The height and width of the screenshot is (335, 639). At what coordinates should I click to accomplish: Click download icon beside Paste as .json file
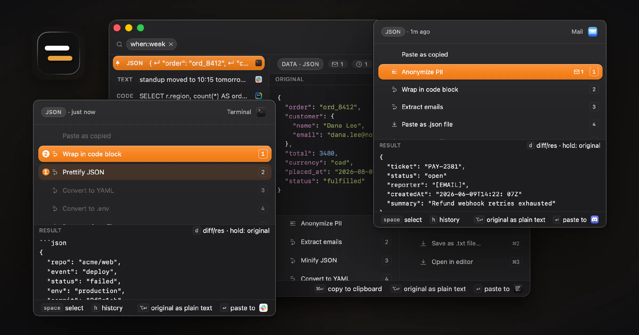click(394, 124)
